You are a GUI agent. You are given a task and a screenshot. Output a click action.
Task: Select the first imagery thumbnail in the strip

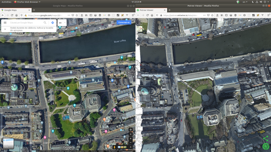119,147
